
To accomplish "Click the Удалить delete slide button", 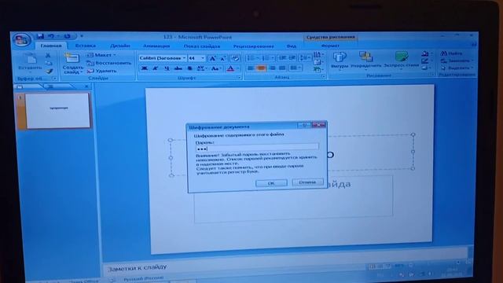I will pyautogui.click(x=102, y=71).
